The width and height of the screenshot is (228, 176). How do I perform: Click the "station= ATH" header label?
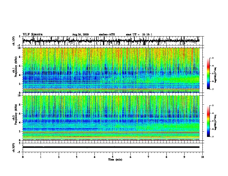tap(107, 35)
